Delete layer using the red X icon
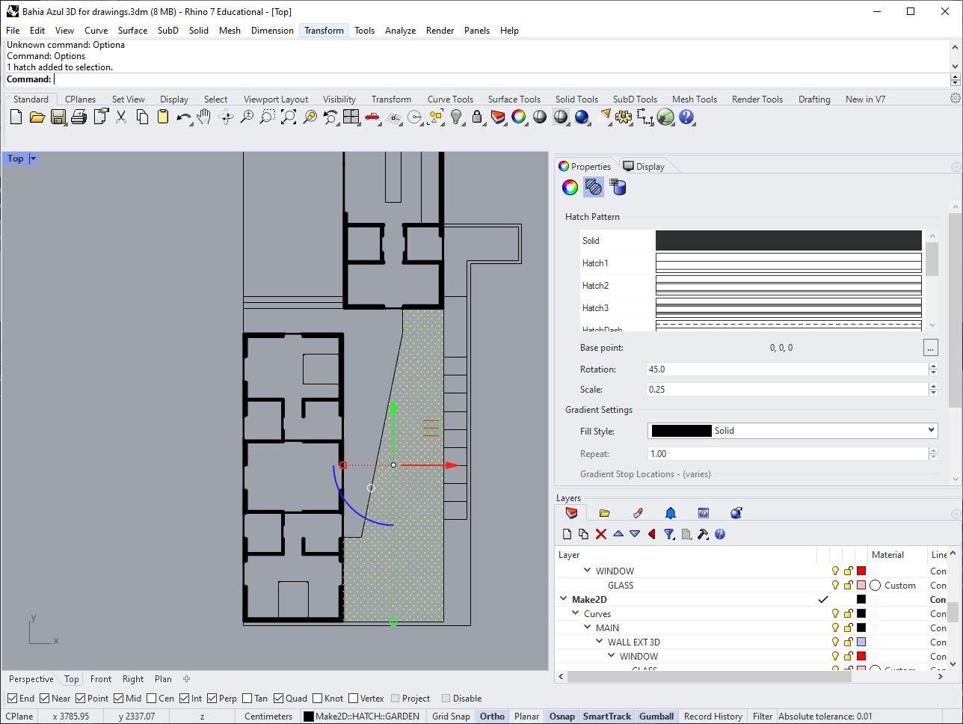Screen dimensions: 963x724 click(x=601, y=534)
